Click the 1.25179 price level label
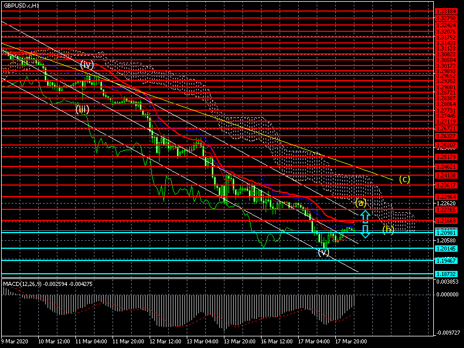Image resolution: width=464 pixels, height=348 pixels. click(446, 157)
